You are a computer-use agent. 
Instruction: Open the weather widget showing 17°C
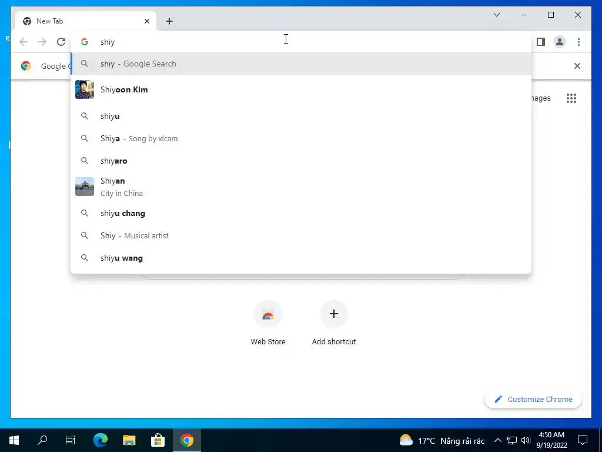pos(442,440)
